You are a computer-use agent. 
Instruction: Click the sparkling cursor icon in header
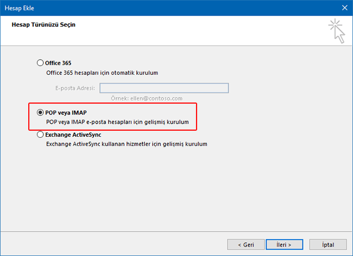pyautogui.click(x=337, y=31)
